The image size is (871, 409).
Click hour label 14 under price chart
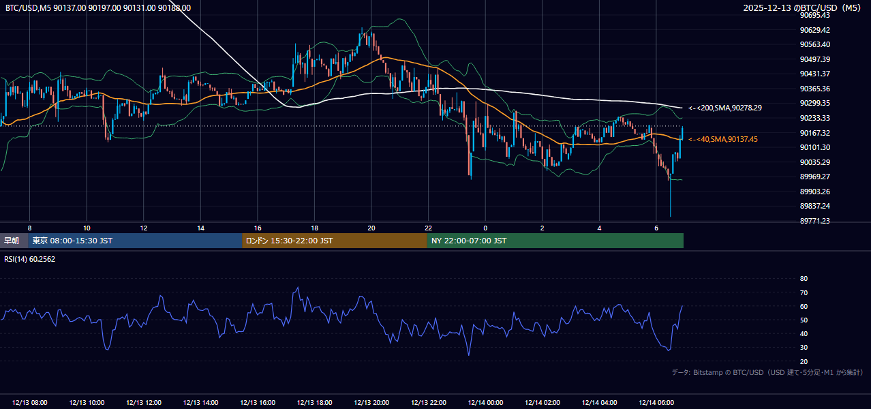(200, 228)
